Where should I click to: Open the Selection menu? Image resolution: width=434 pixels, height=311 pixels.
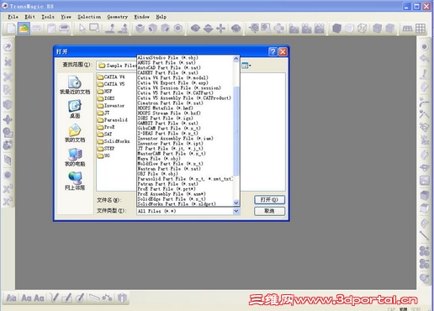pyautogui.click(x=89, y=17)
